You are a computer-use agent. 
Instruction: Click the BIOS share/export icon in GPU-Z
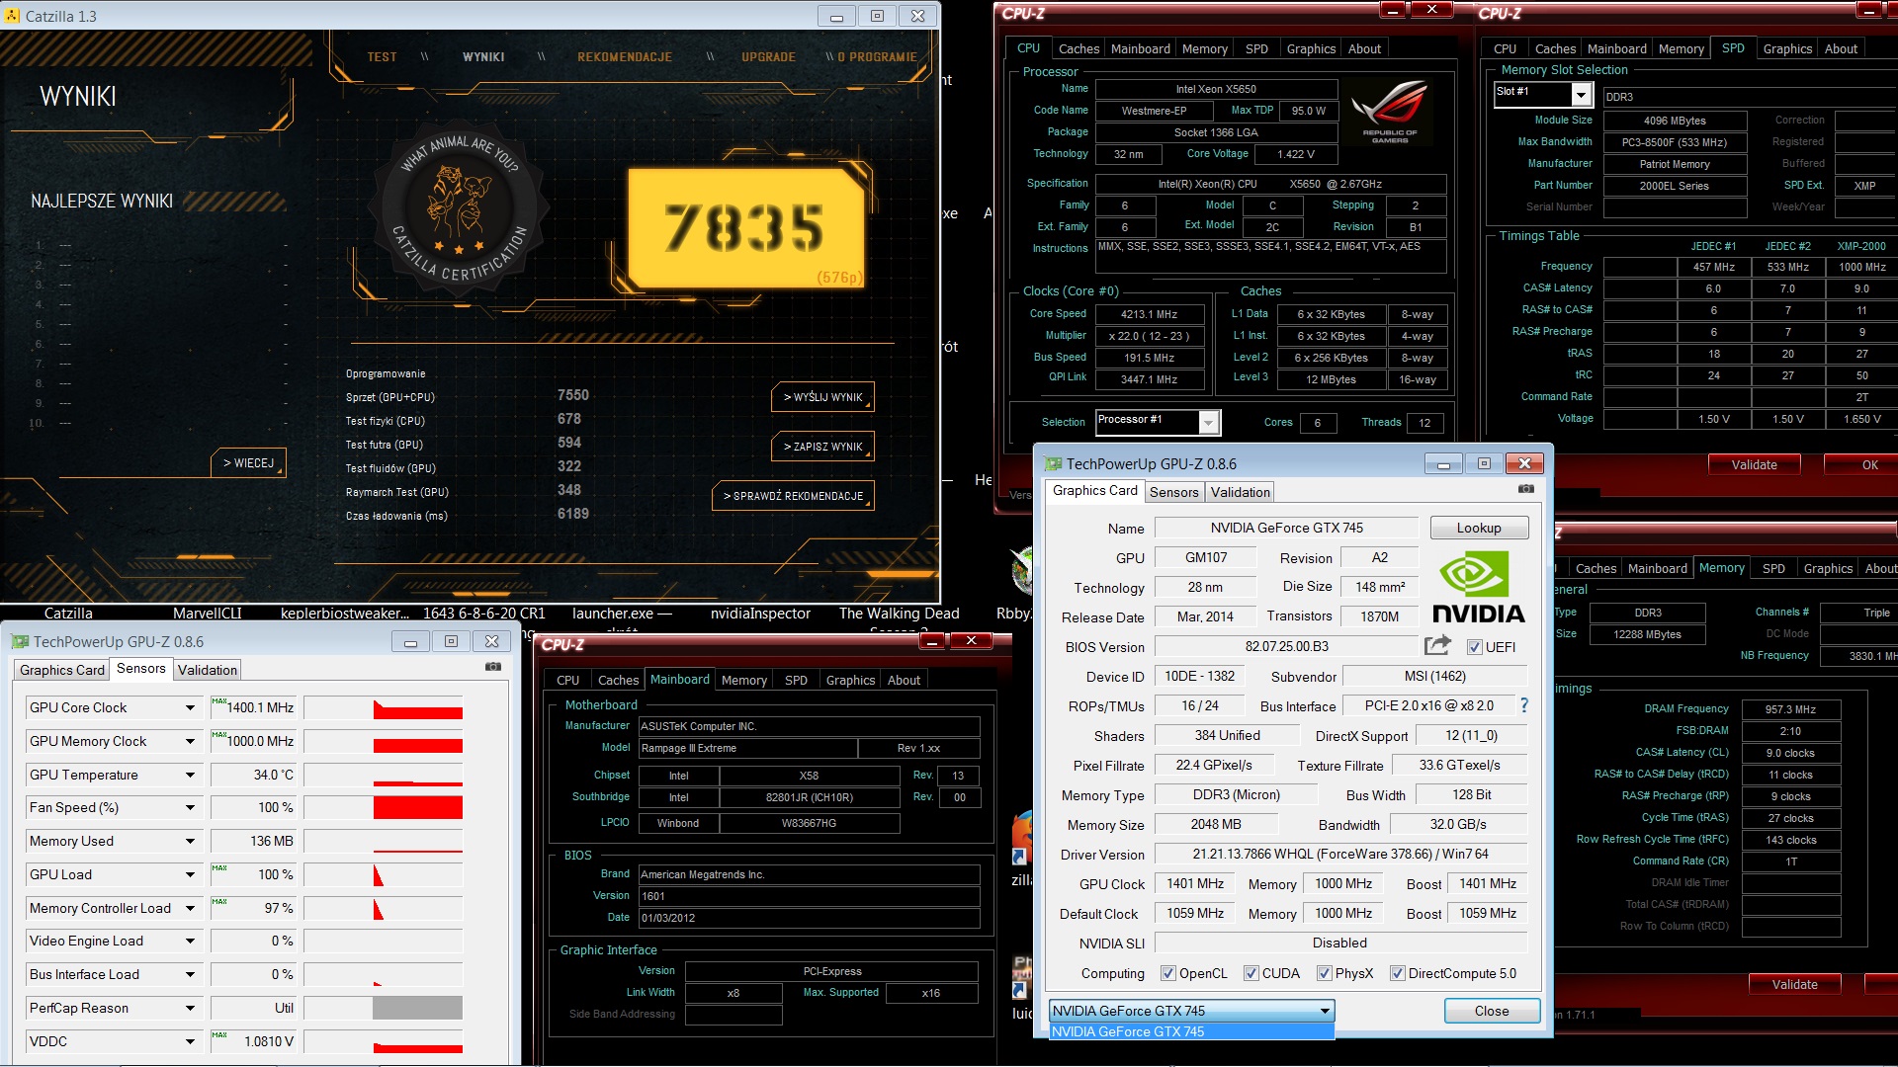pos(1437,645)
